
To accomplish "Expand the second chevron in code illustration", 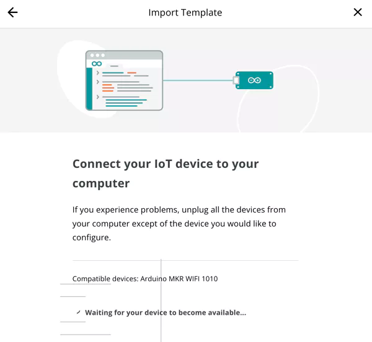I will pos(98,82).
